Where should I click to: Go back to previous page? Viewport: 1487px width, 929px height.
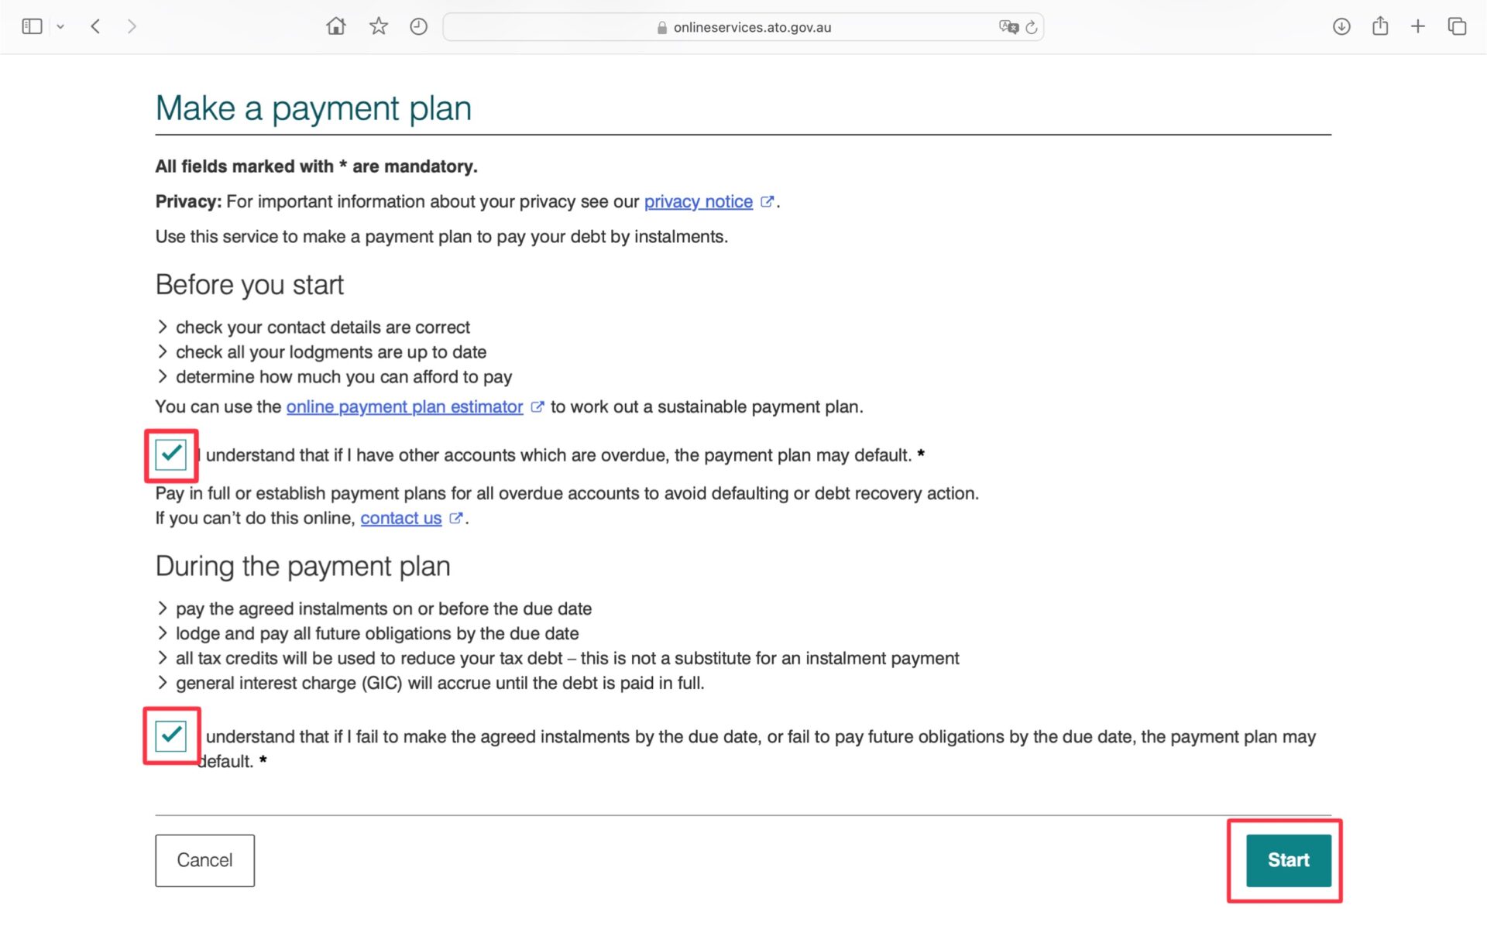click(95, 26)
